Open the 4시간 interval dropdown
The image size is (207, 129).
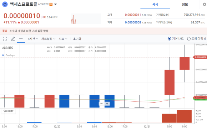click(33, 39)
